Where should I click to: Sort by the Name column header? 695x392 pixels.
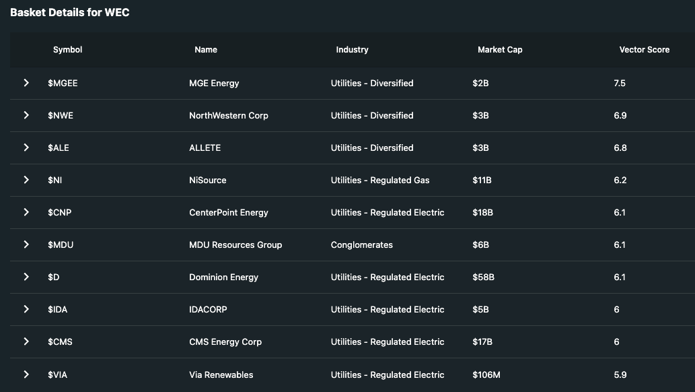click(206, 50)
